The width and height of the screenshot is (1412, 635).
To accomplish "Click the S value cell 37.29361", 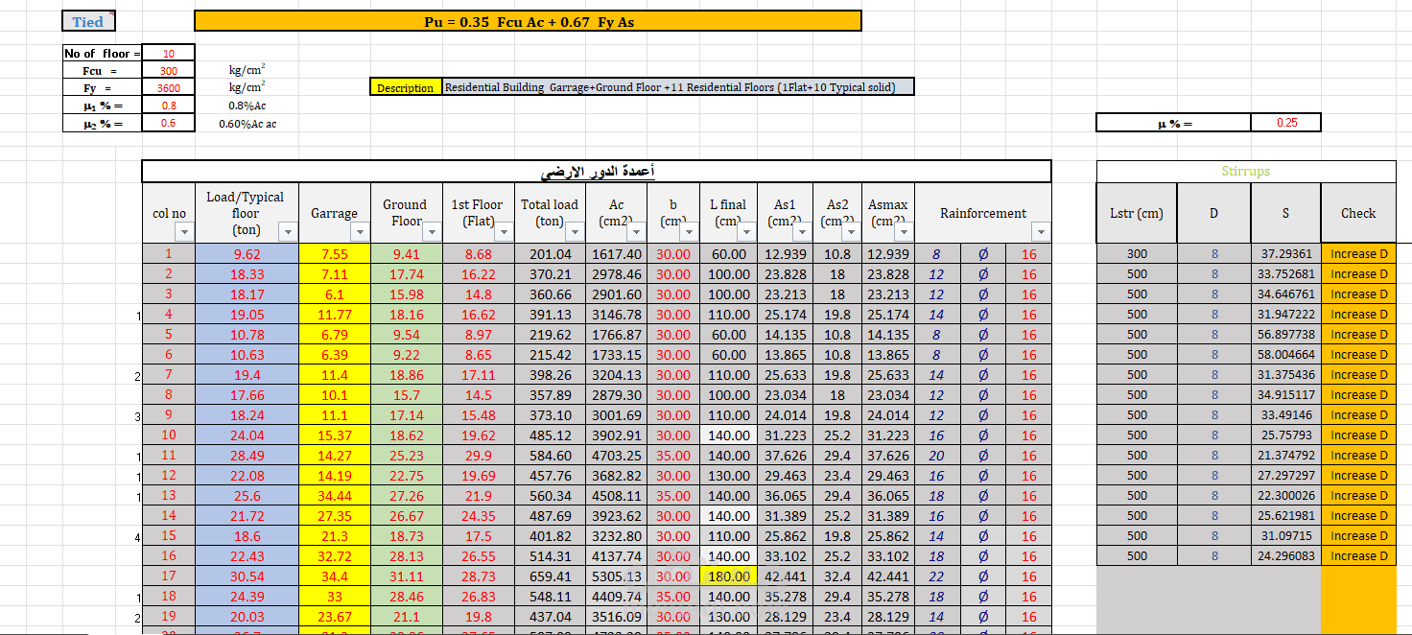I will pos(1285,254).
